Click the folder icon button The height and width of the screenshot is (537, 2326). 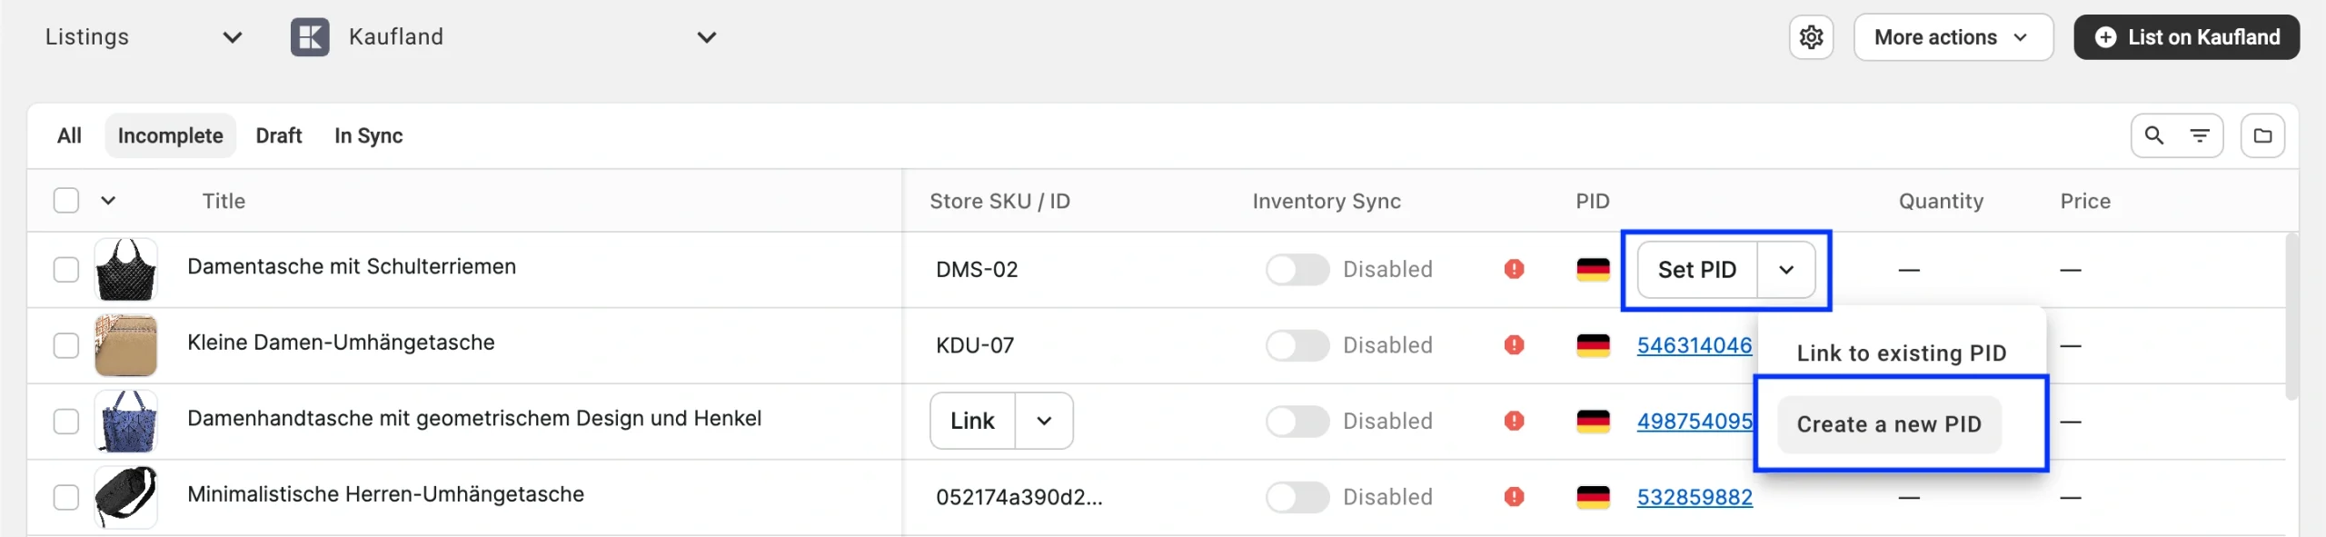click(x=2262, y=135)
